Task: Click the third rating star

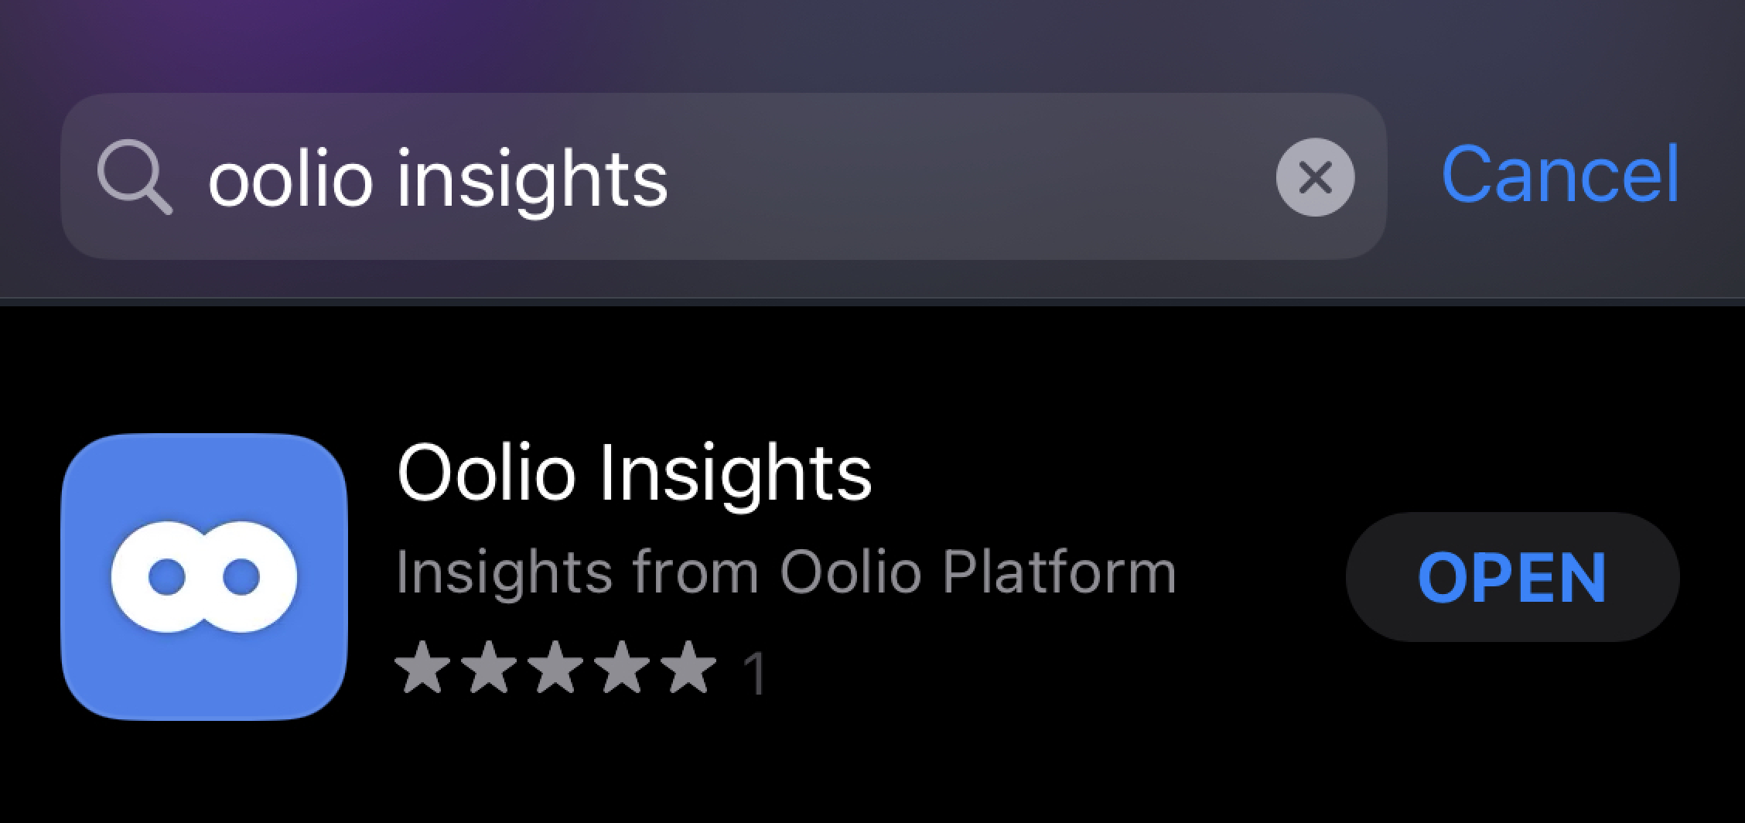Action: 555,667
